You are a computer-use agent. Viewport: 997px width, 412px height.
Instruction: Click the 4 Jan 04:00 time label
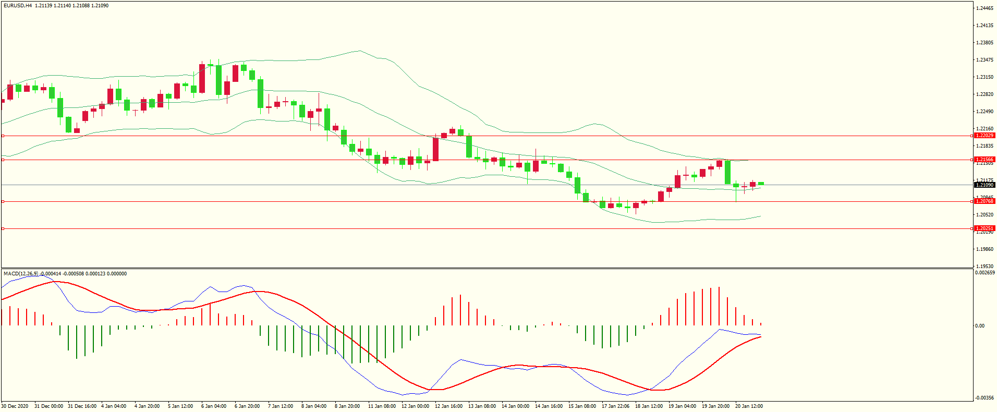[114, 406]
